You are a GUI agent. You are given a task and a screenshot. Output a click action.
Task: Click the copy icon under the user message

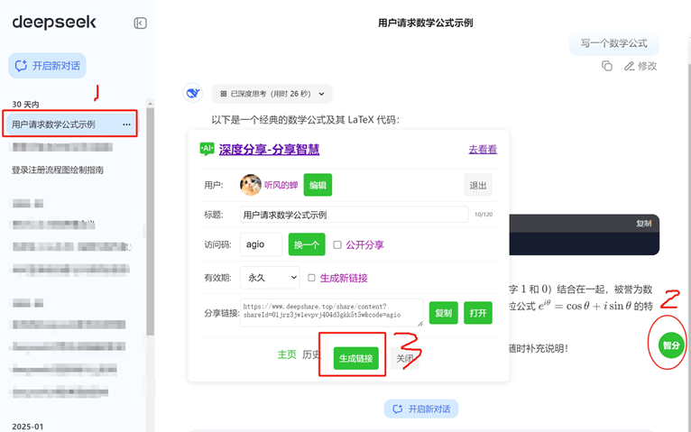coord(607,66)
